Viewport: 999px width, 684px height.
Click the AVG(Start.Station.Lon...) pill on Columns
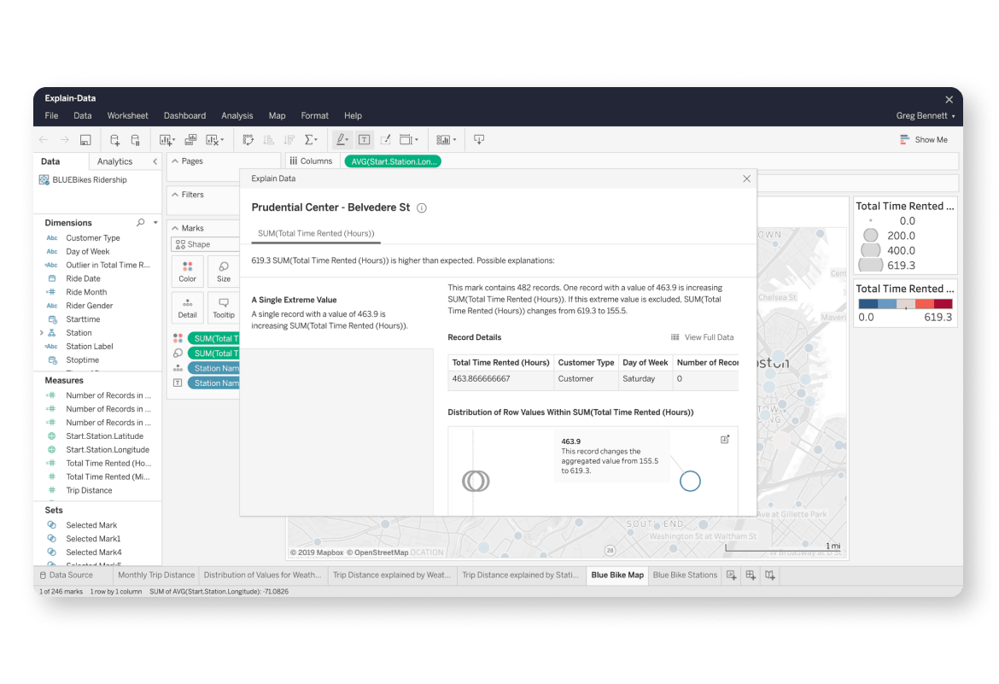[x=392, y=161]
